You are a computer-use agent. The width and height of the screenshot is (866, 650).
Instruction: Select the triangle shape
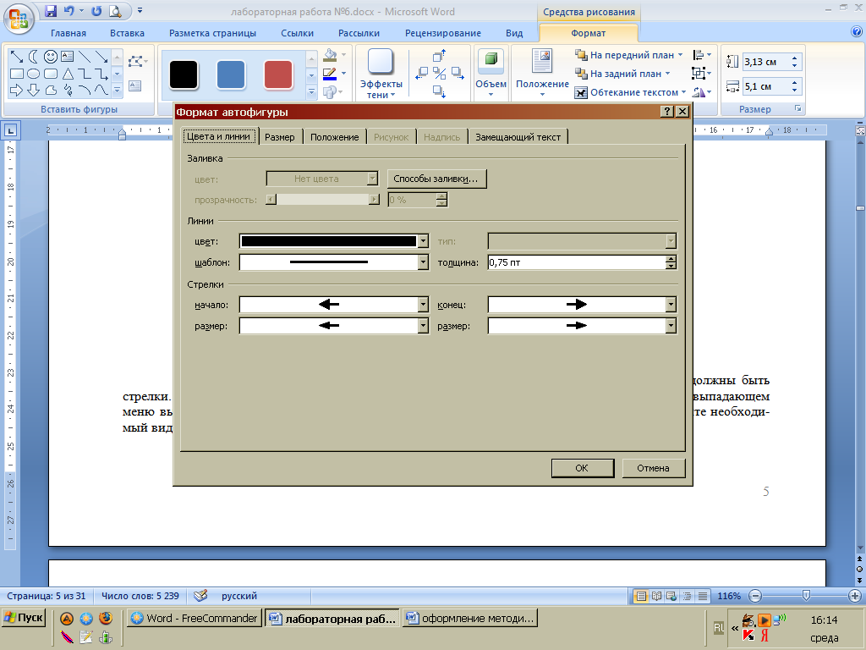pyautogui.click(x=68, y=74)
